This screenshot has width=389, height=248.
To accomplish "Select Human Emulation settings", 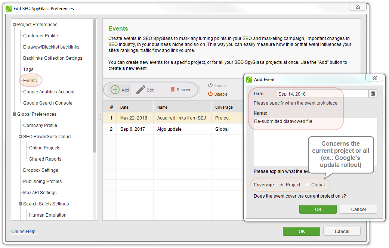I will pos(48,215).
